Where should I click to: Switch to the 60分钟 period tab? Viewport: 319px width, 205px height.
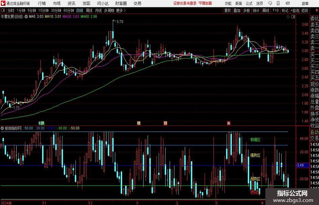tap(69, 10)
